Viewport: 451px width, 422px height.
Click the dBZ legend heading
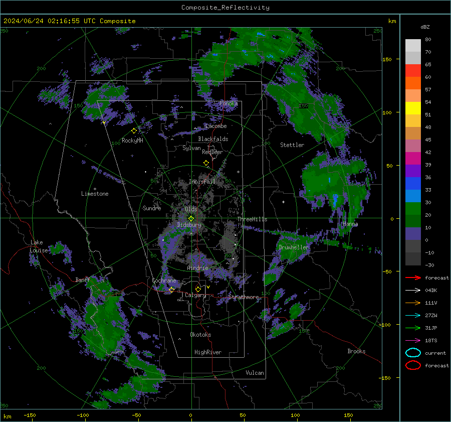[425, 27]
